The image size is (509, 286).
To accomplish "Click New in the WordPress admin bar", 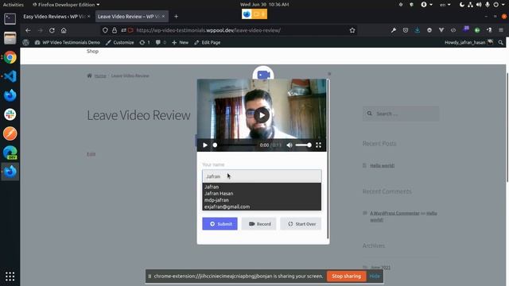I will (180, 42).
